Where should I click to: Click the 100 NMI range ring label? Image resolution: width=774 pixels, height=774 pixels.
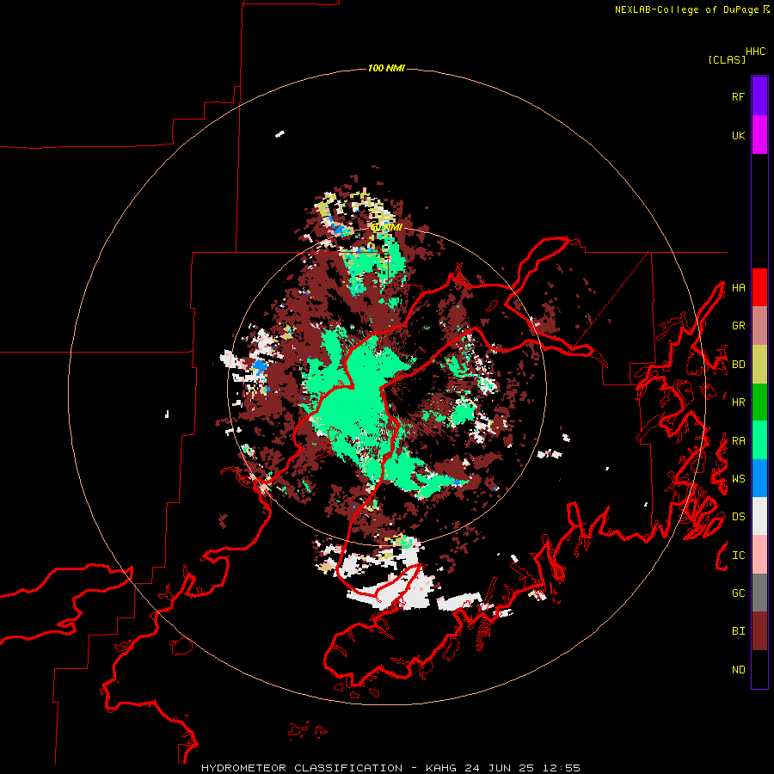tap(386, 68)
